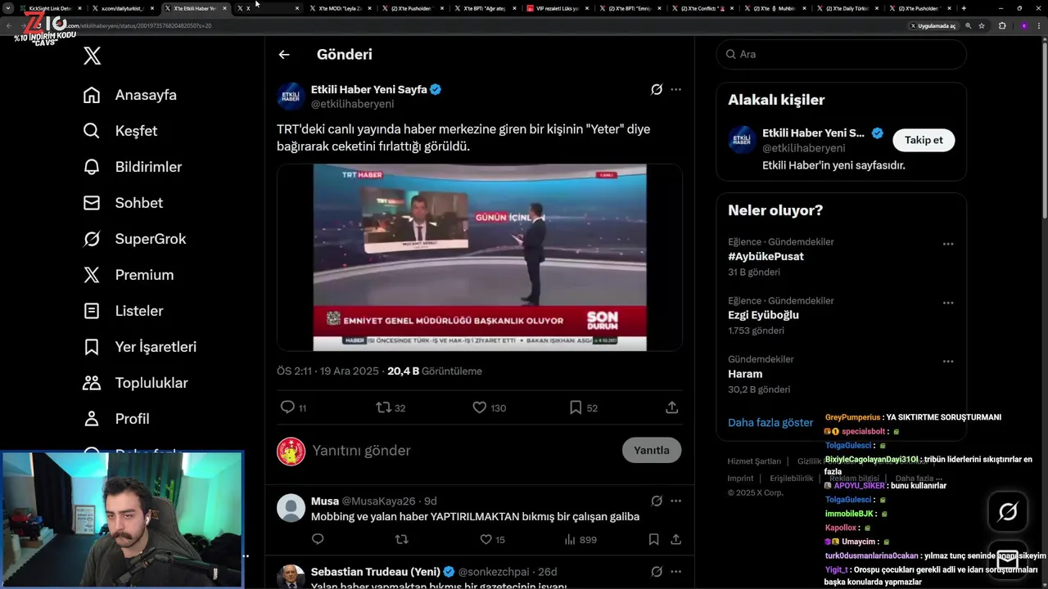This screenshot has height=589, width=1048.
Task: Click Takip et to follow Etkili Haber
Action: tap(924, 140)
